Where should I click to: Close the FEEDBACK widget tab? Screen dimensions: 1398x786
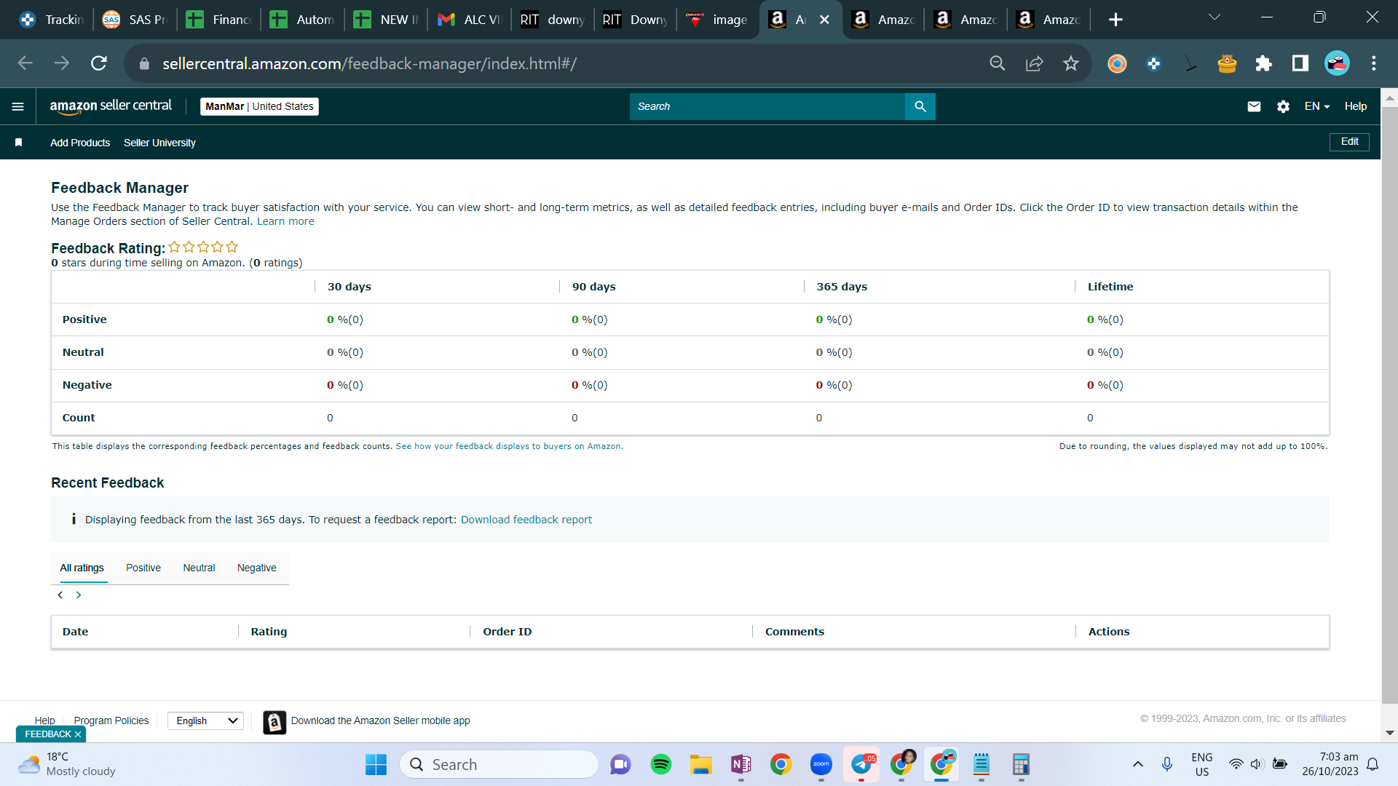[78, 734]
